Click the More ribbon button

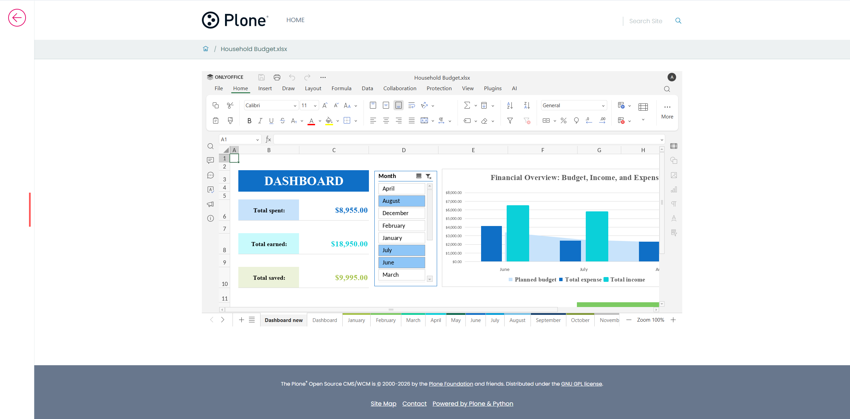point(667,112)
